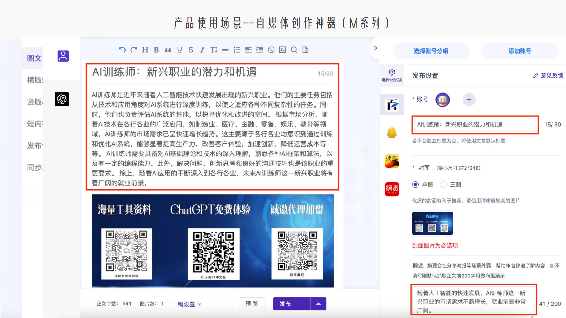Open the ChatGPT assistant icon

pos(62,99)
